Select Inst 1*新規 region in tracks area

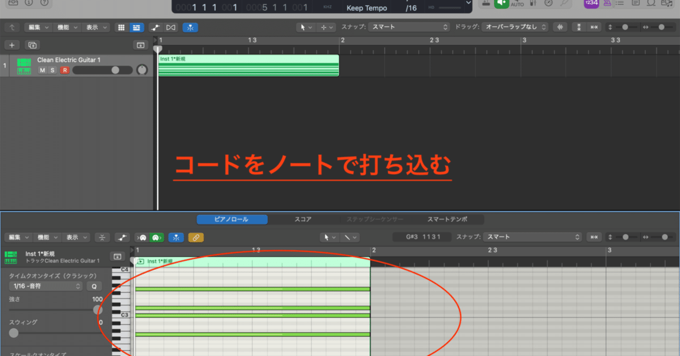click(249, 65)
